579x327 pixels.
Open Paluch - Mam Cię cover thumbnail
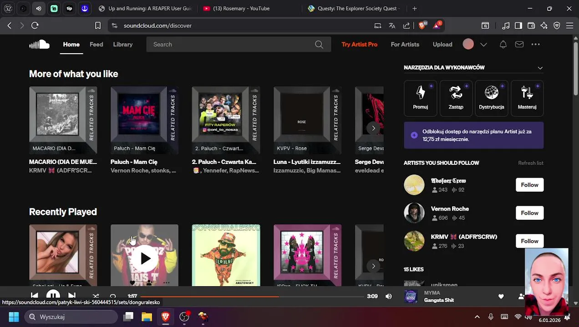pos(144,120)
